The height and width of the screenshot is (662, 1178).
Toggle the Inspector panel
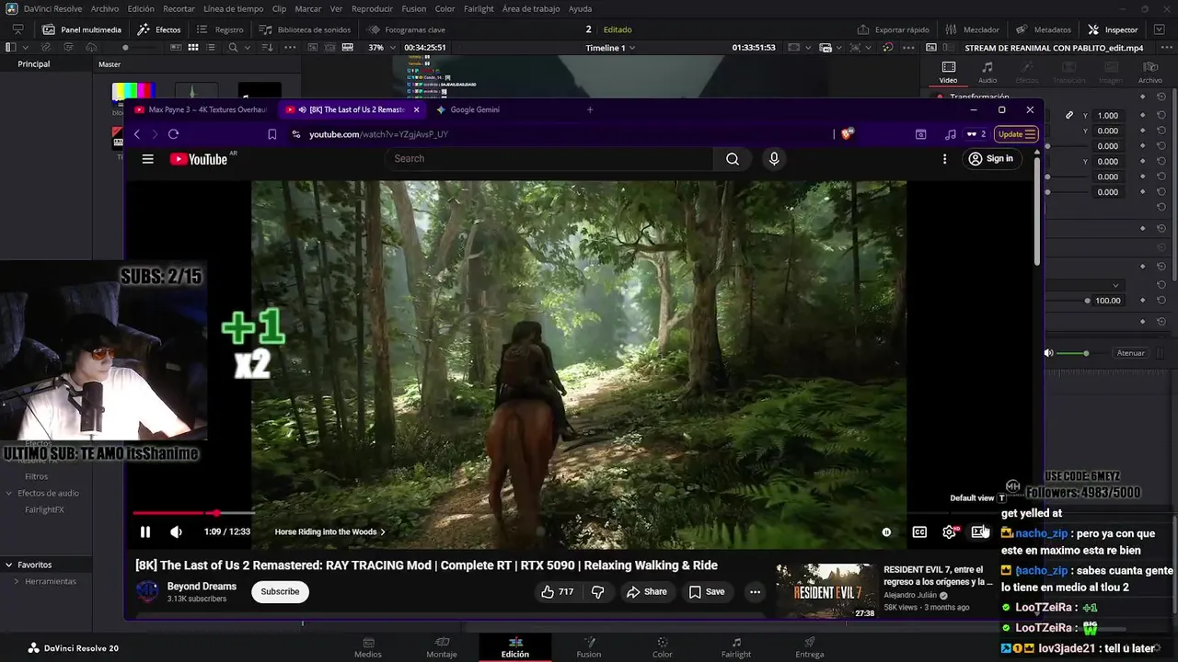click(x=1113, y=29)
